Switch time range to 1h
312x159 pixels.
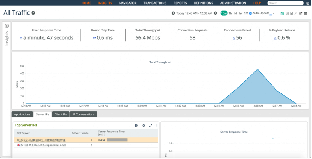click(230, 13)
